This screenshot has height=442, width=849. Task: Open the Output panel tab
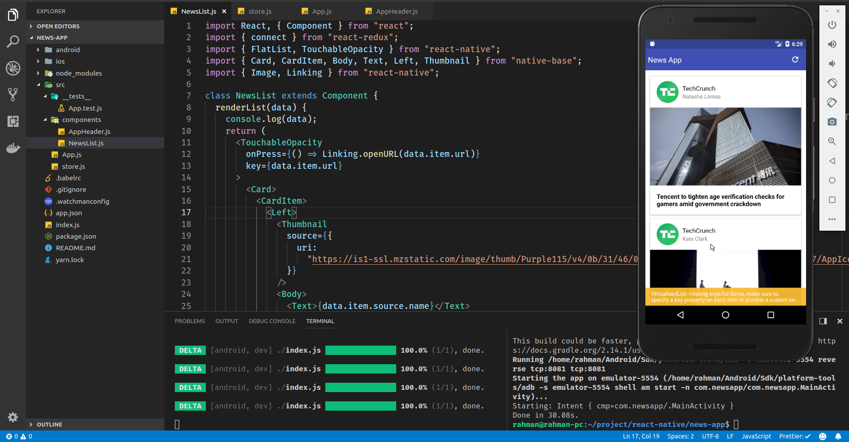pyautogui.click(x=227, y=321)
